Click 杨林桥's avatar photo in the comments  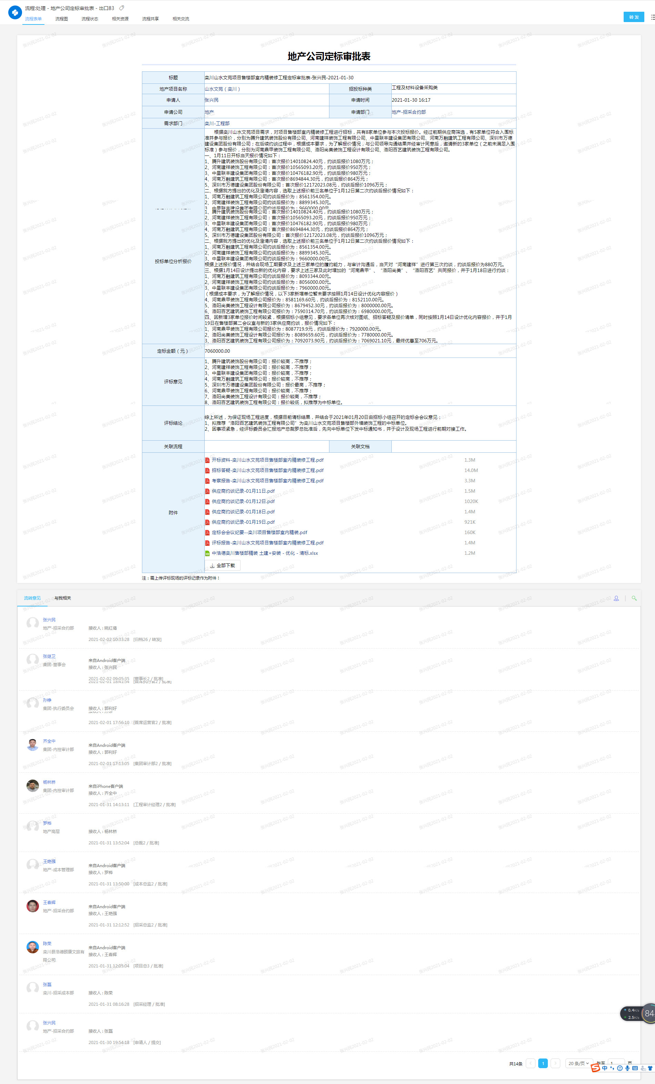click(x=32, y=785)
